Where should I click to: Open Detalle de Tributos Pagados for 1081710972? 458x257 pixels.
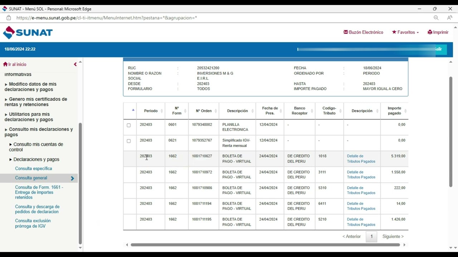pyautogui.click(x=361, y=175)
